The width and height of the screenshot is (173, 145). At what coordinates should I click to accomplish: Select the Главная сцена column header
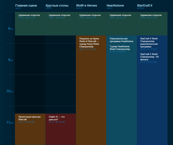(x=26, y=6)
